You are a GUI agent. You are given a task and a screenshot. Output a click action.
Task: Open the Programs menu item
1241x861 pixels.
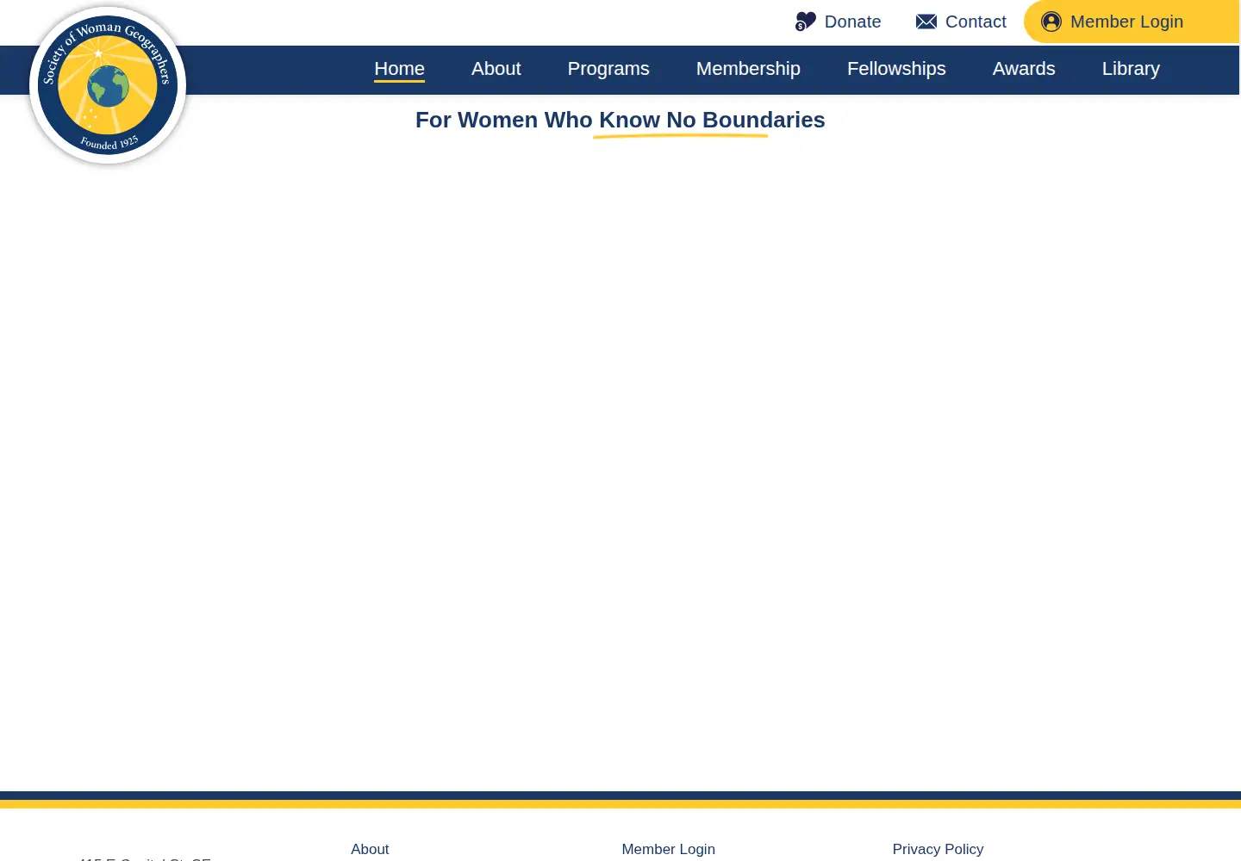tap(608, 69)
